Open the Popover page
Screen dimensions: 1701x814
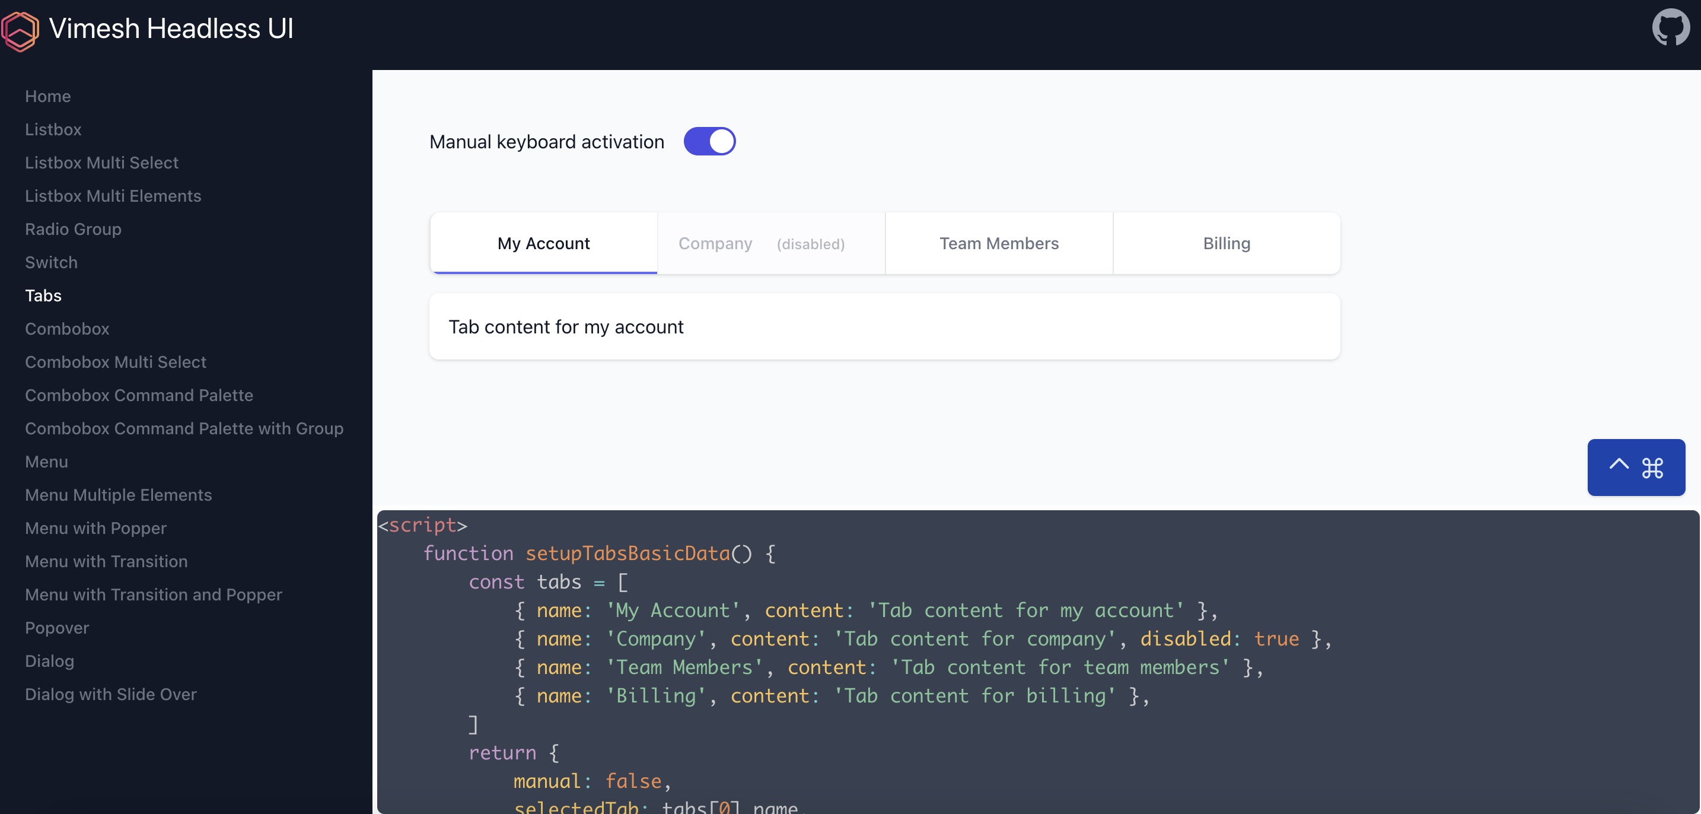57,628
